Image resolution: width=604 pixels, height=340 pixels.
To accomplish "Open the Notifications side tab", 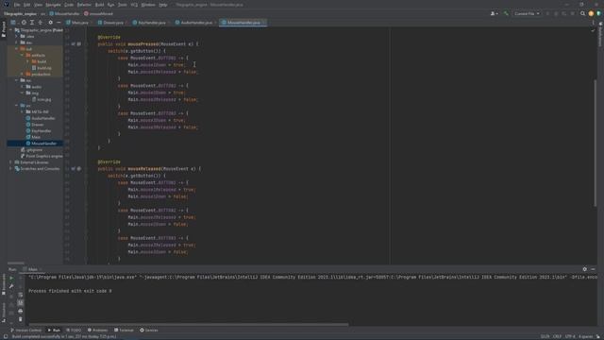I will click(600, 35).
